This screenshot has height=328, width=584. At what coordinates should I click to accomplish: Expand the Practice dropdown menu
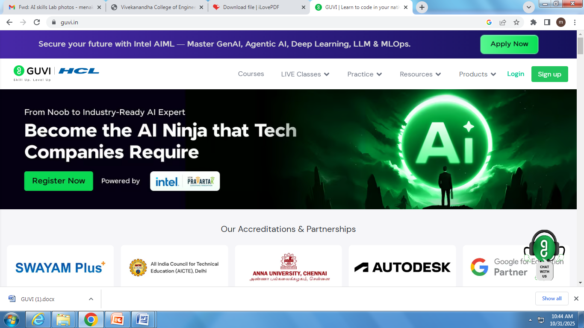coord(364,74)
